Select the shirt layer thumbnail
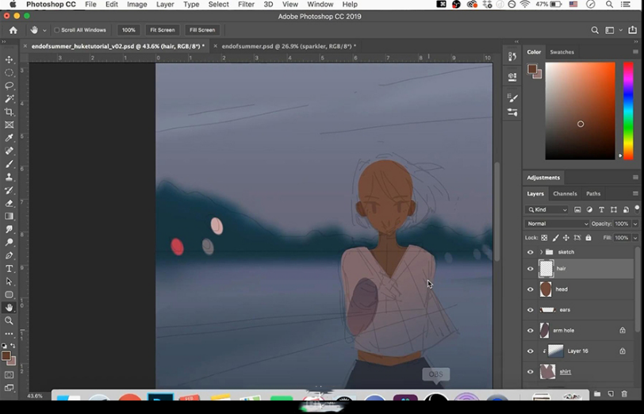Screen dimensions: 644x414 pyautogui.click(x=546, y=371)
